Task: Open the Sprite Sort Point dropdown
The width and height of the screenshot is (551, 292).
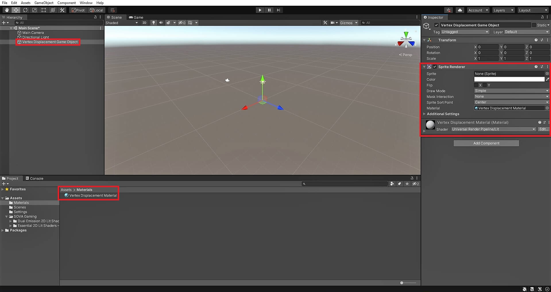Action: 511,102
